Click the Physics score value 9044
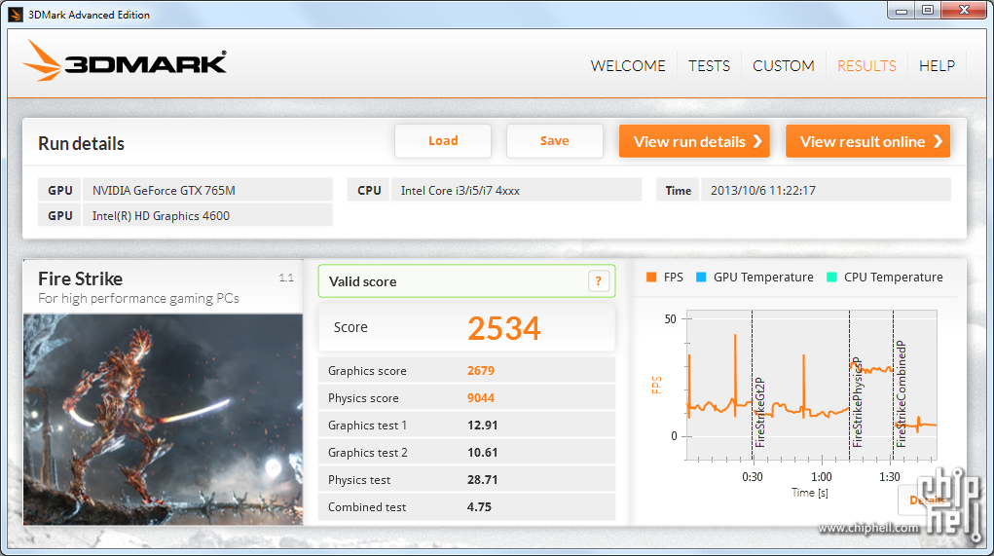 tap(481, 398)
